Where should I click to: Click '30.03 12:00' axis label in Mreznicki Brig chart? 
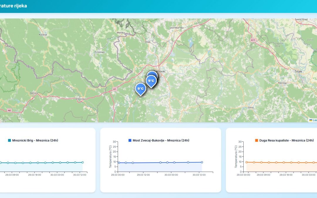[80, 175]
